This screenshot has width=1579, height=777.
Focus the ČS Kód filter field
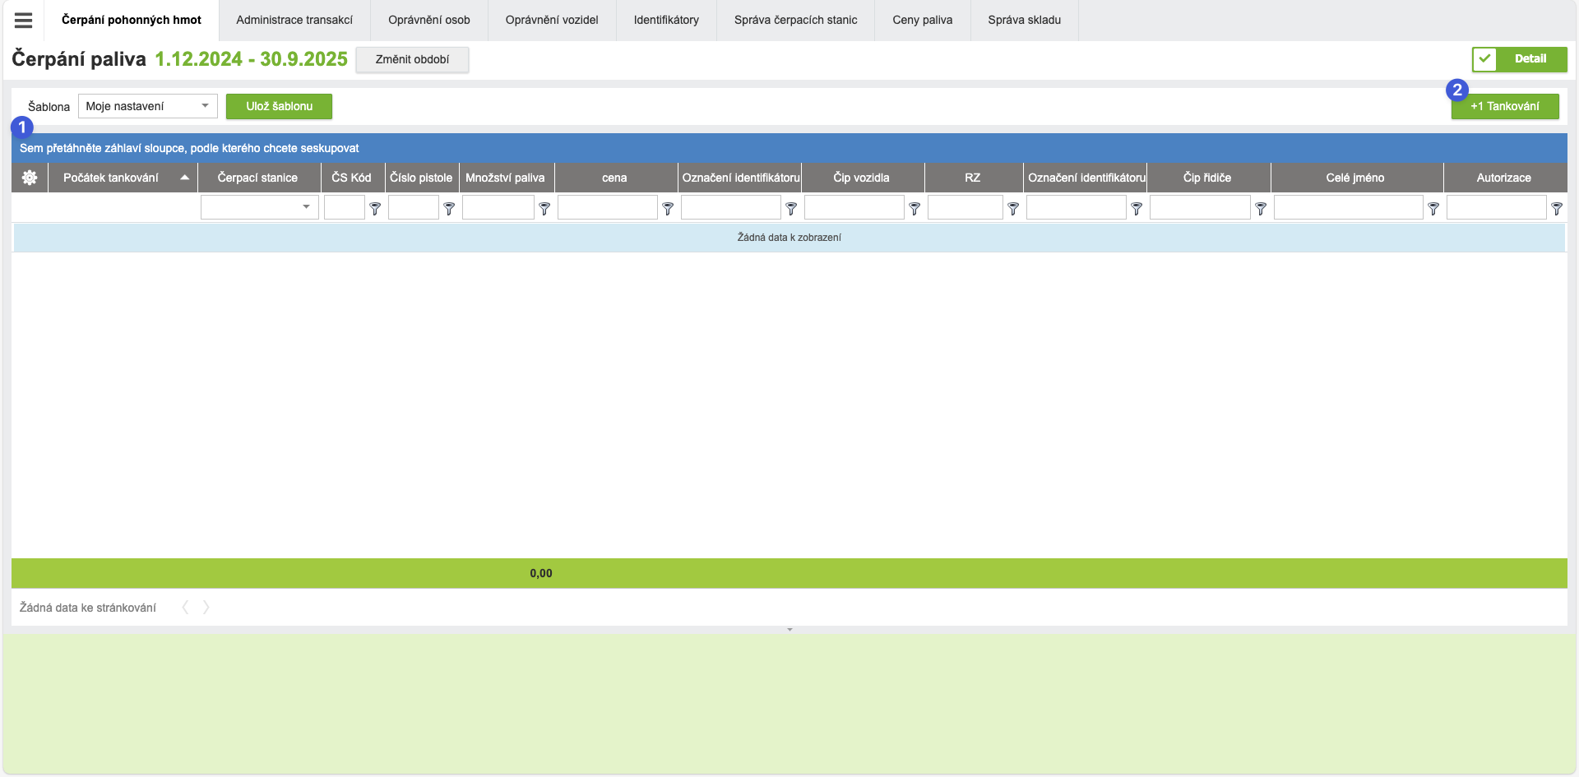click(345, 207)
